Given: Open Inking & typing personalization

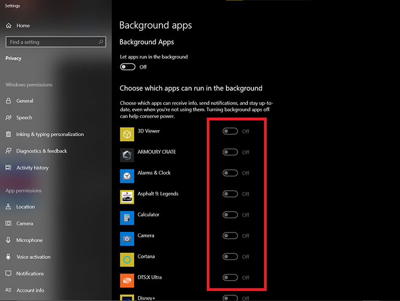Looking at the screenshot, I should [x=50, y=134].
